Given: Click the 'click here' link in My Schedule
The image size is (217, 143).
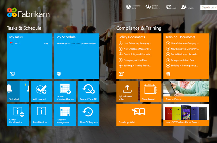Looking at the screenshot, I should coord(76,43).
